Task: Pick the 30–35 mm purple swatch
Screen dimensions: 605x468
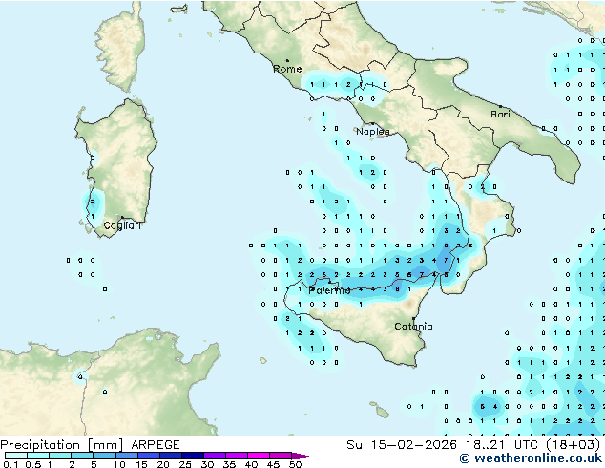Action: (x=214, y=456)
